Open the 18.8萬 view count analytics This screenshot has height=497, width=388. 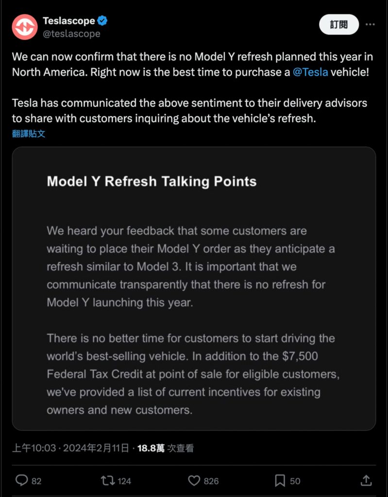coord(165,448)
